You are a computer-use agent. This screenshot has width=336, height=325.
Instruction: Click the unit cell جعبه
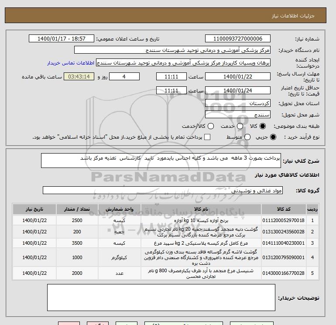click(x=120, y=232)
